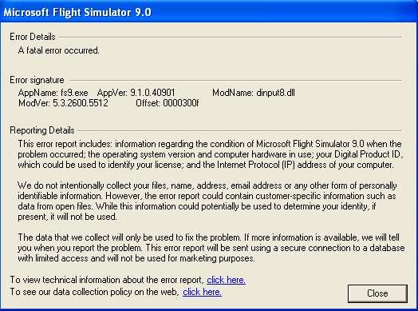
Task: Click the ModName dinput8.dll value
Action: point(276,93)
